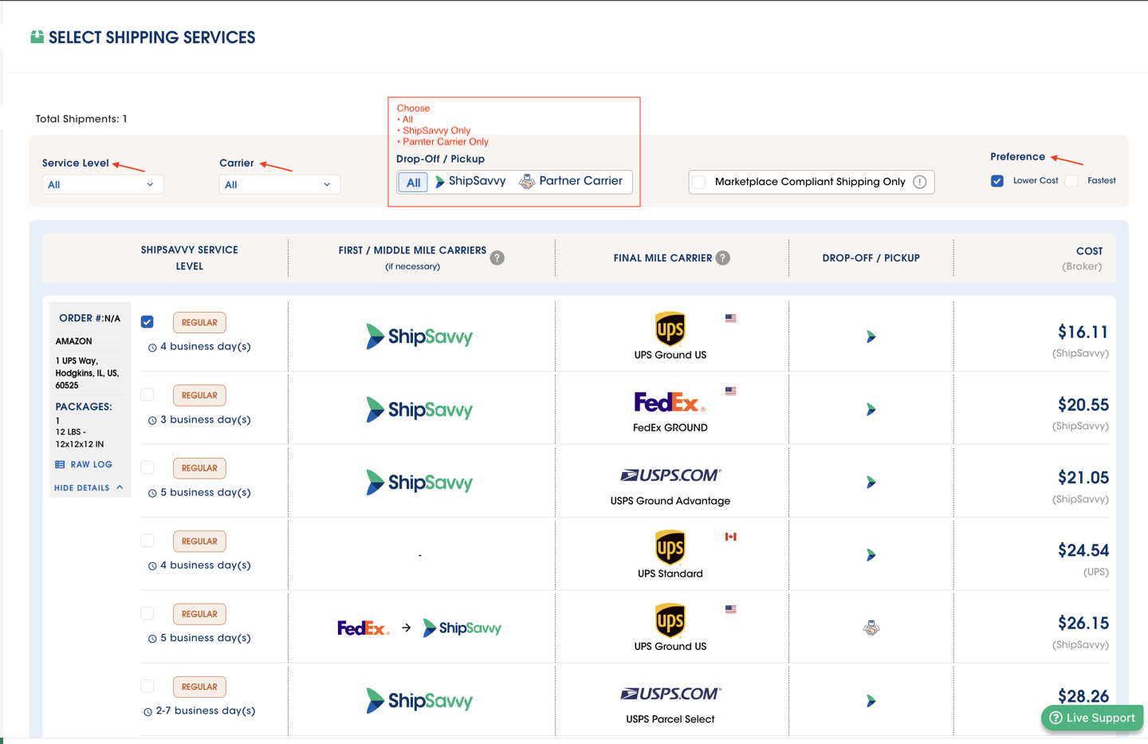Screen dimensions: 1148x744
Task: Click the FedEx first-mile logo in the $26.15 row
Action: coord(364,628)
